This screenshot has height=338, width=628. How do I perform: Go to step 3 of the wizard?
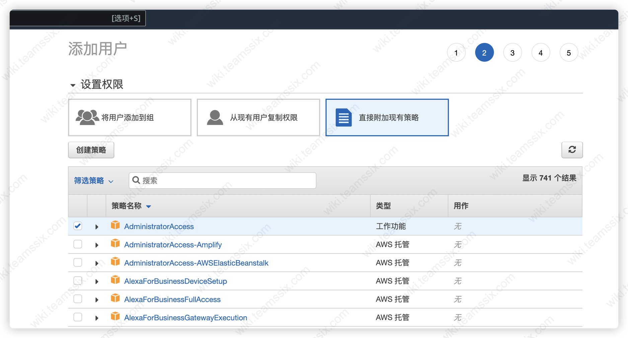coord(512,53)
